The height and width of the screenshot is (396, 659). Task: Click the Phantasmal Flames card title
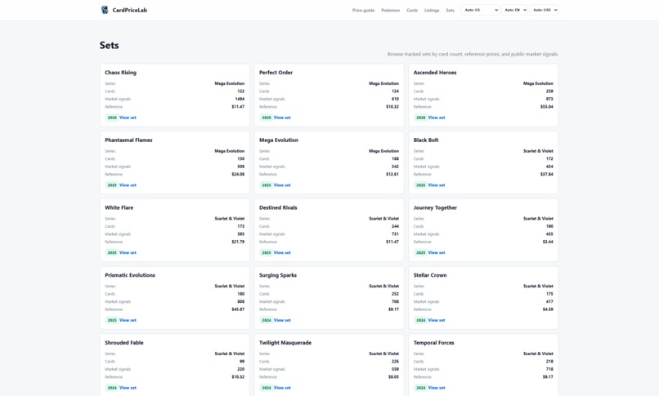pyautogui.click(x=128, y=140)
